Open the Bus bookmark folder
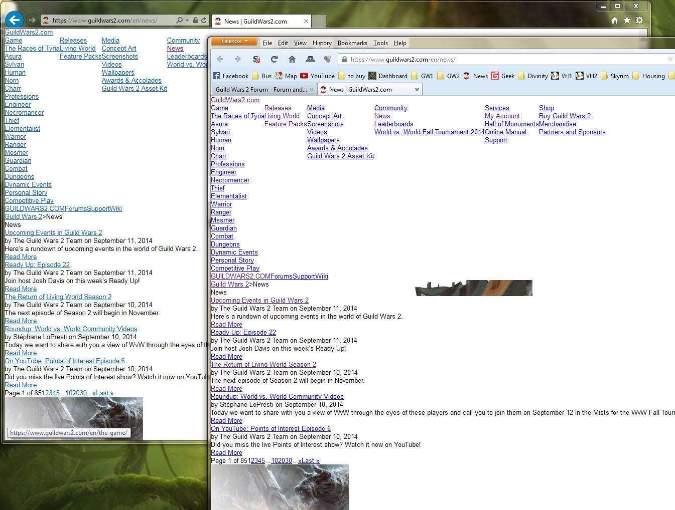 click(x=261, y=76)
